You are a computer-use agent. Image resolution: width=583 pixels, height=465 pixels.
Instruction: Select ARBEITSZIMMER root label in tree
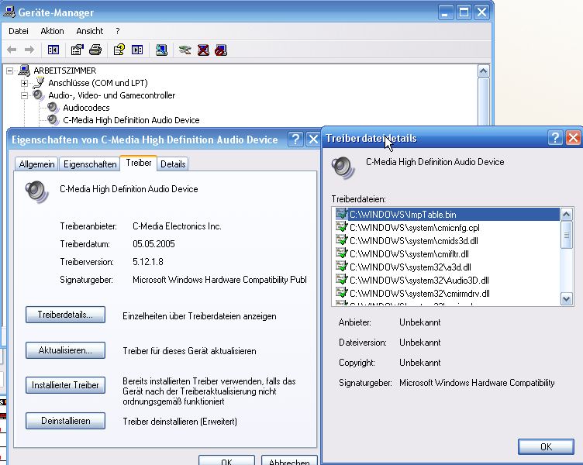click(64, 71)
